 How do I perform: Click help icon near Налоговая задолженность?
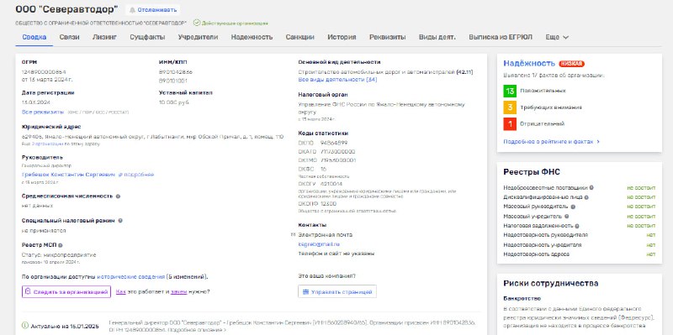577,226
